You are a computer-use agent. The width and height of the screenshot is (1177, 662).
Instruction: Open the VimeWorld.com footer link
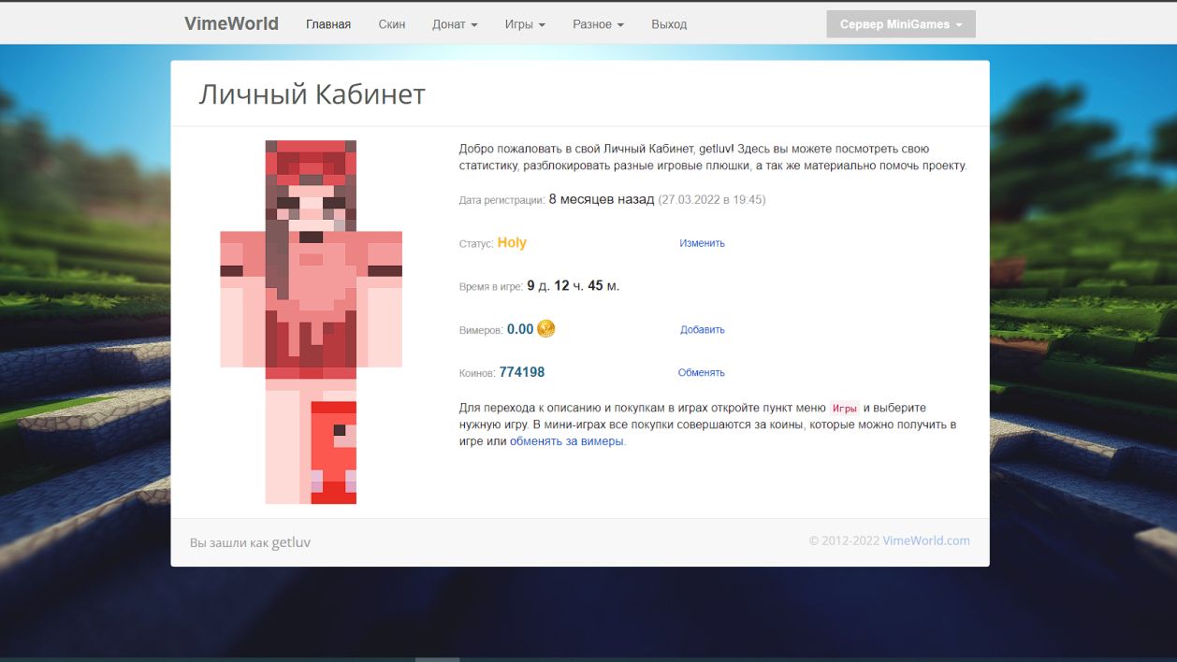coord(926,540)
